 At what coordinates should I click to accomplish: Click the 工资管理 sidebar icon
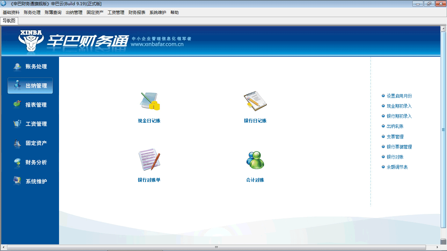pos(17,124)
